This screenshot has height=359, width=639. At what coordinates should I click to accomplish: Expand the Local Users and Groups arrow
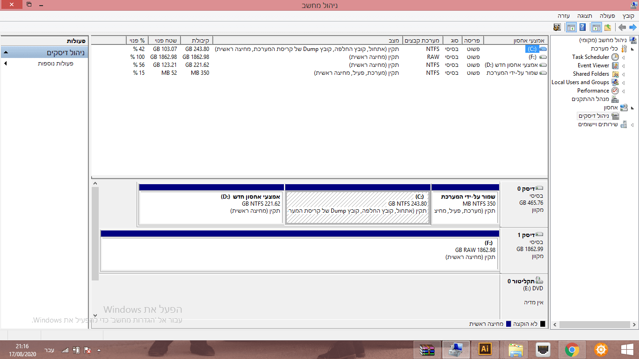coord(624,83)
